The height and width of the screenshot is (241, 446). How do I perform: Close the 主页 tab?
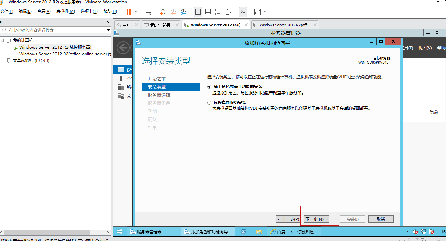pyautogui.click(x=136, y=25)
